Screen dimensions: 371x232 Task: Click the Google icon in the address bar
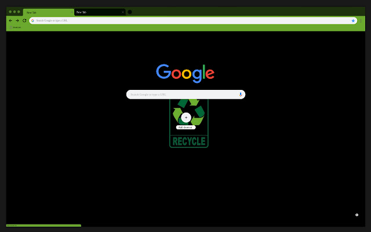[32, 21]
